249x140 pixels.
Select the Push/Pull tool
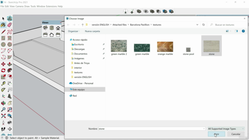pyautogui.click(x=9, y=64)
